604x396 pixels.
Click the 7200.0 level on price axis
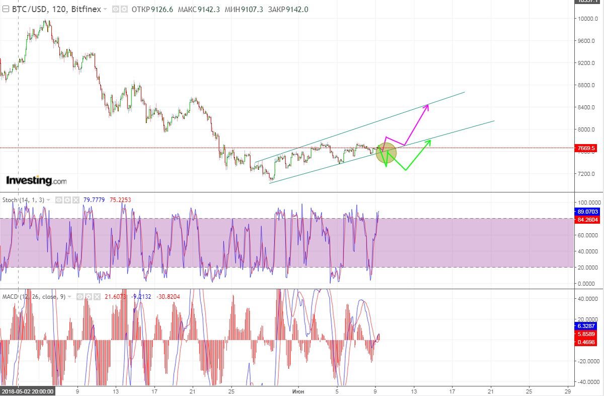point(586,174)
